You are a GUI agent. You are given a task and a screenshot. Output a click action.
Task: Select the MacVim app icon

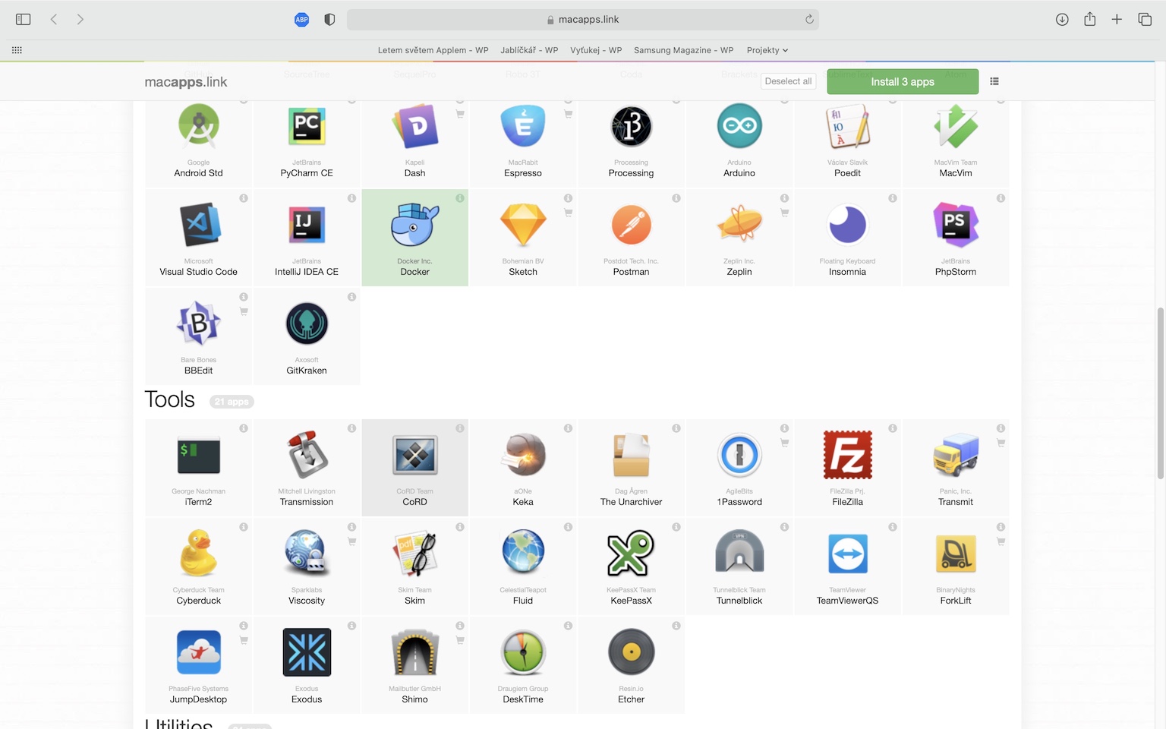pyautogui.click(x=956, y=126)
